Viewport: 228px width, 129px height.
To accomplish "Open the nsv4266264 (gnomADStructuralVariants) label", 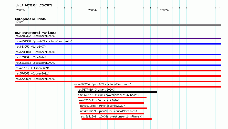I will pyautogui.click(x=103, y=84).
